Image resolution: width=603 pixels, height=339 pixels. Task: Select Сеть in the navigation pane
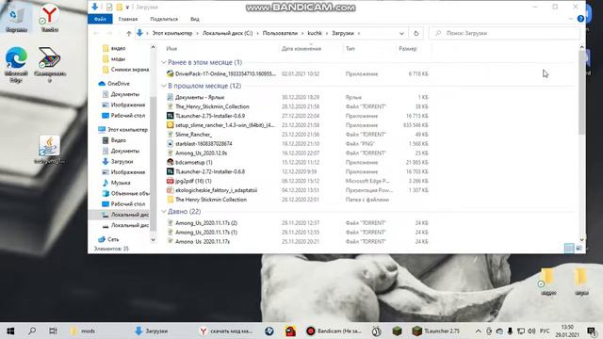pos(113,239)
